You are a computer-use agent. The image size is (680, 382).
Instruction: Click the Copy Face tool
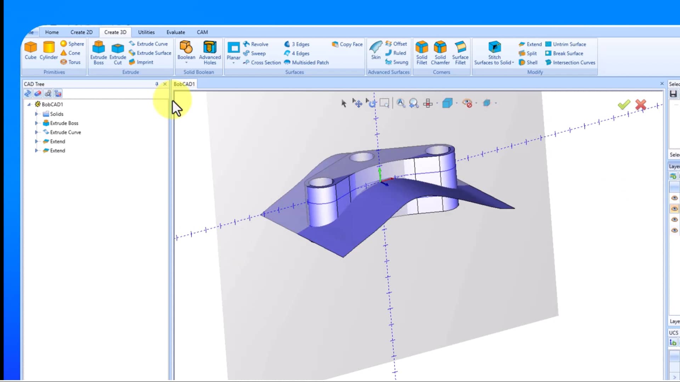tap(347, 44)
